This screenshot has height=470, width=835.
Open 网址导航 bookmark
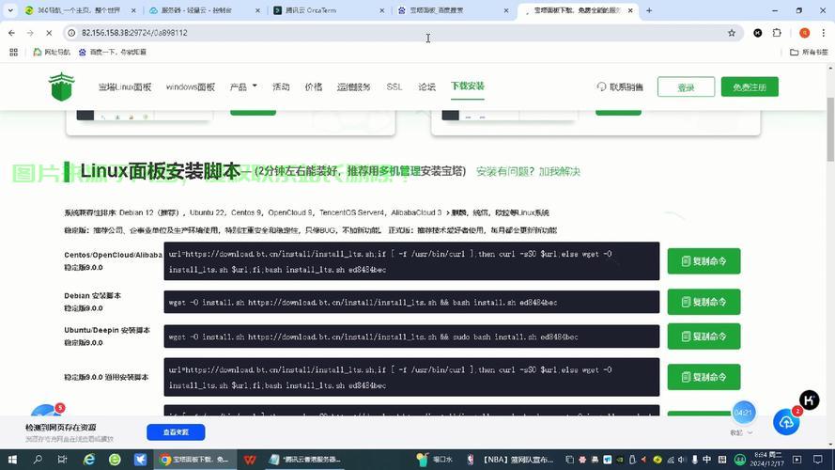52,53
